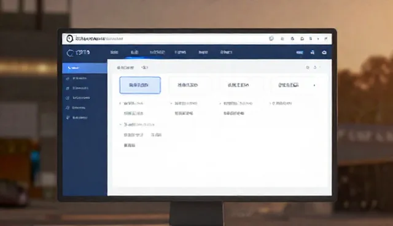Expand the small arrow after the last card

314,85
